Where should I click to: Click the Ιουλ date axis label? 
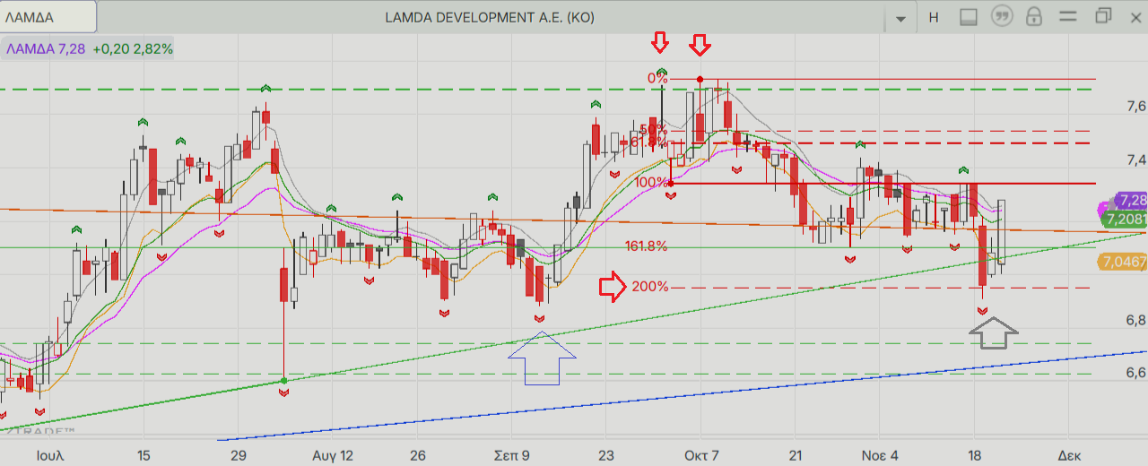49,455
